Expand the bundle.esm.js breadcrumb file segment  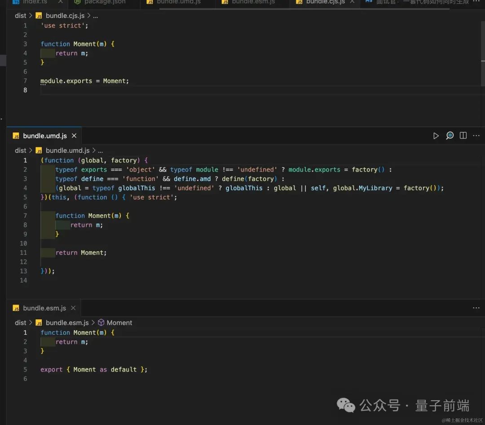(x=67, y=323)
